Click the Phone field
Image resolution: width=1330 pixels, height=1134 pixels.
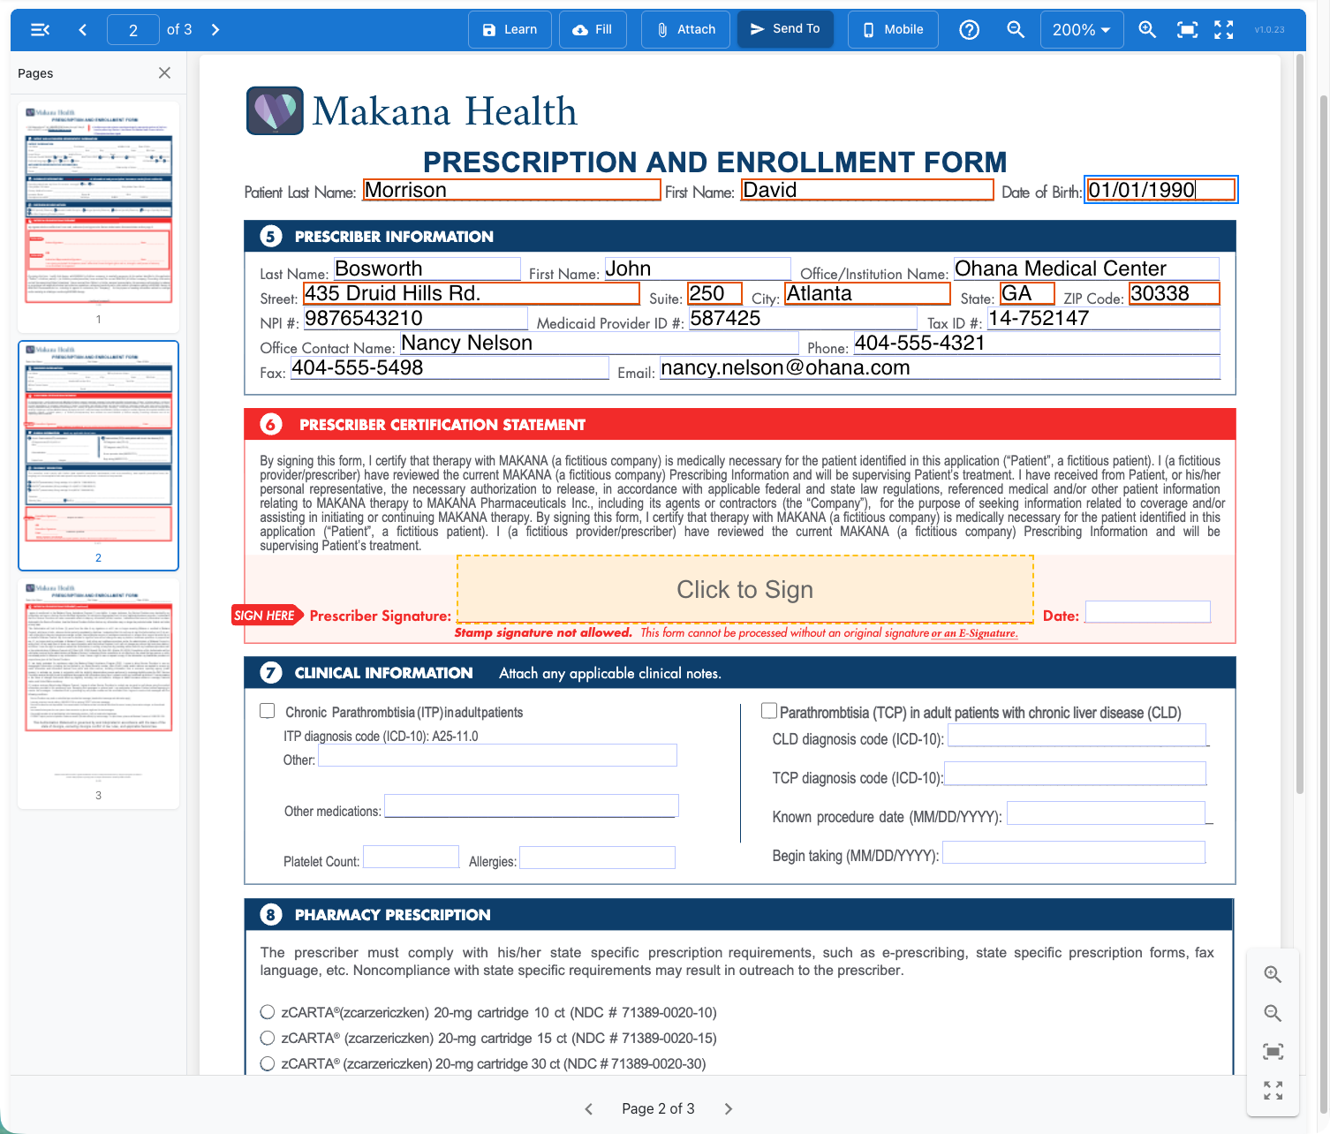click(1036, 343)
